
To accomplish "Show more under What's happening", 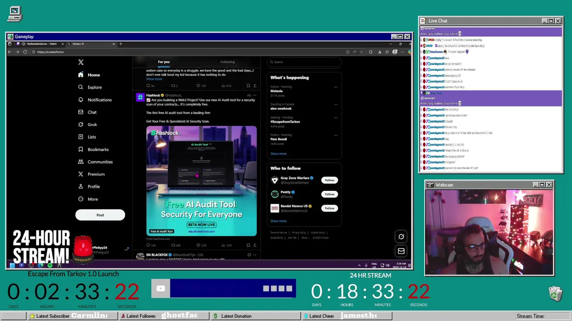I will click(x=278, y=154).
